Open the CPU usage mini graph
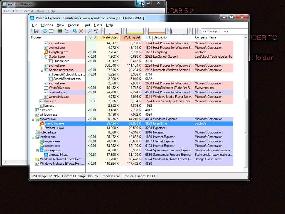 pyautogui.click(x=113, y=31)
